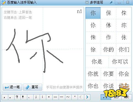
Task: Choose candidate character 休
Action: click(x=108, y=25)
